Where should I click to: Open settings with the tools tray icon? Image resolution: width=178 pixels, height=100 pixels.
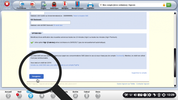[126, 95]
